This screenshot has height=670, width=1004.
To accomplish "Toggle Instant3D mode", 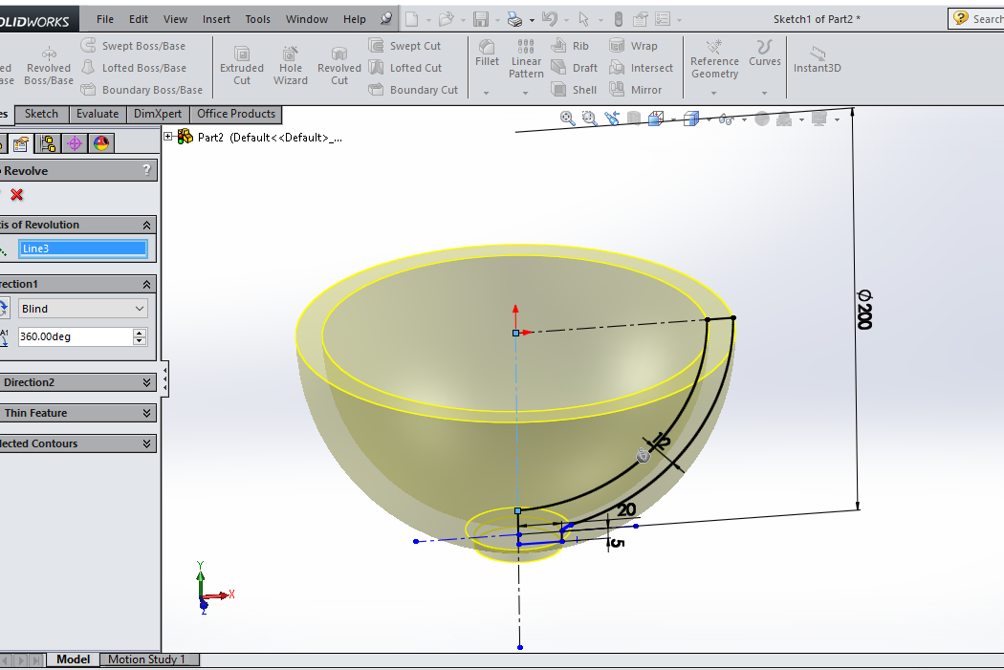I will click(817, 59).
